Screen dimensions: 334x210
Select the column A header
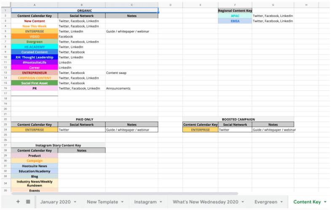point(35,5)
